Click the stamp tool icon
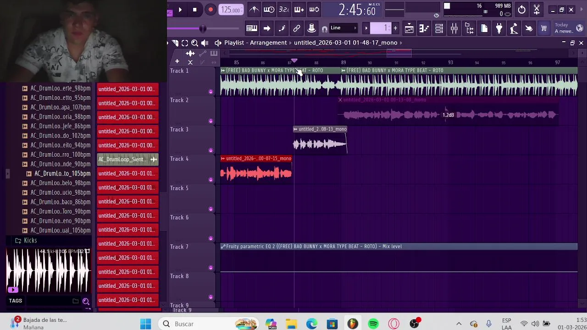The width and height of the screenshot is (587, 330). click(311, 28)
